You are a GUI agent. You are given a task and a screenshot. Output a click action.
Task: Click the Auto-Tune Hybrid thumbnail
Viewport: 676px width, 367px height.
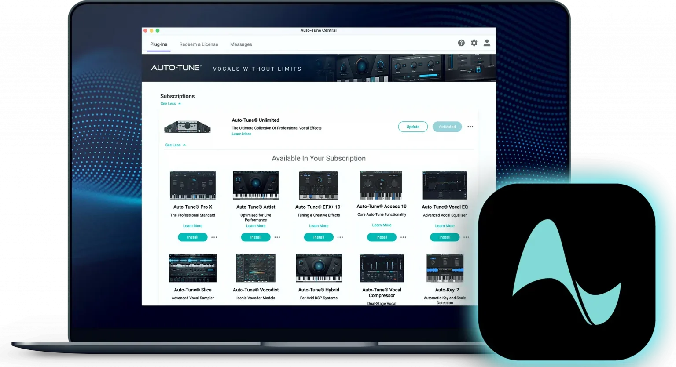[319, 268]
